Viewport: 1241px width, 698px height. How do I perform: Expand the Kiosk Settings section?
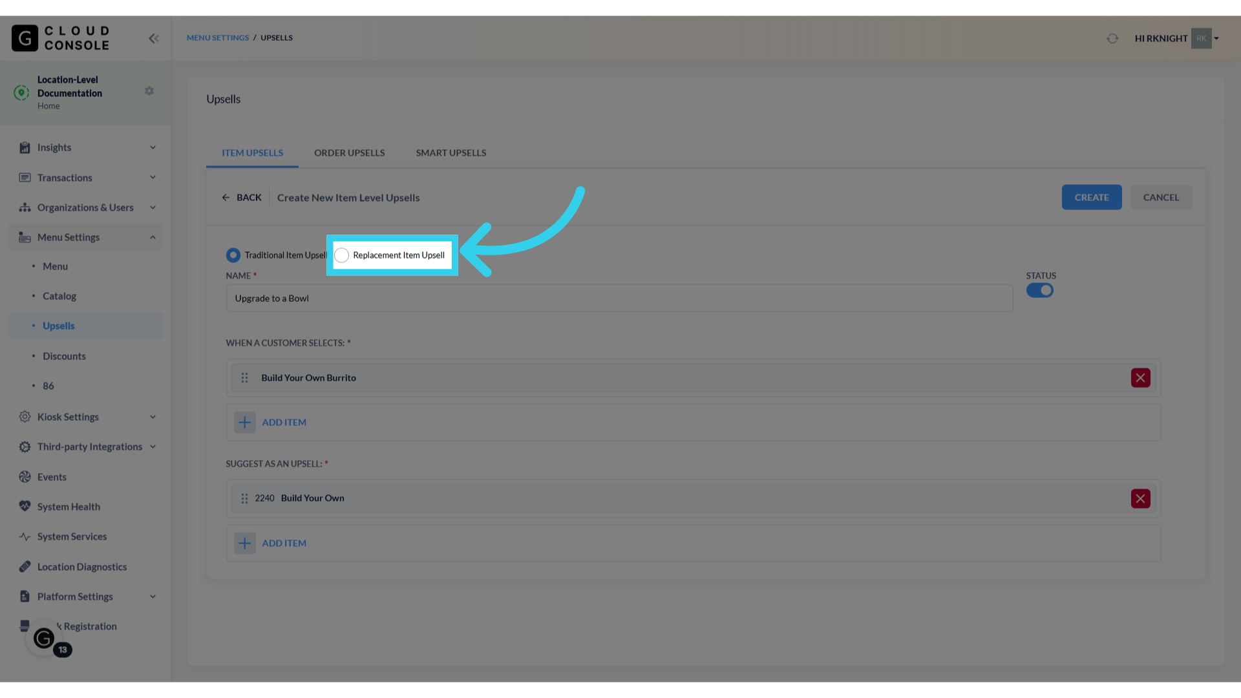tap(153, 417)
